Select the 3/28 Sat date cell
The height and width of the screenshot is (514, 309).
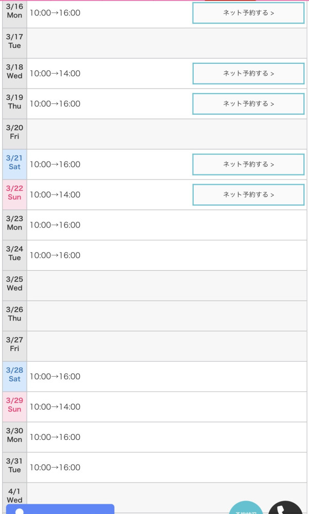tap(14, 377)
